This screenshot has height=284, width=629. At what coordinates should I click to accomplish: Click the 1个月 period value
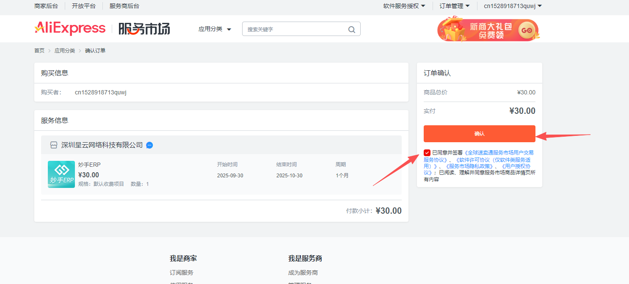click(342, 176)
